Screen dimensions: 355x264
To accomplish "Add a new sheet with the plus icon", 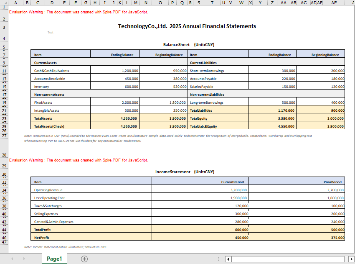I will [84, 259].
